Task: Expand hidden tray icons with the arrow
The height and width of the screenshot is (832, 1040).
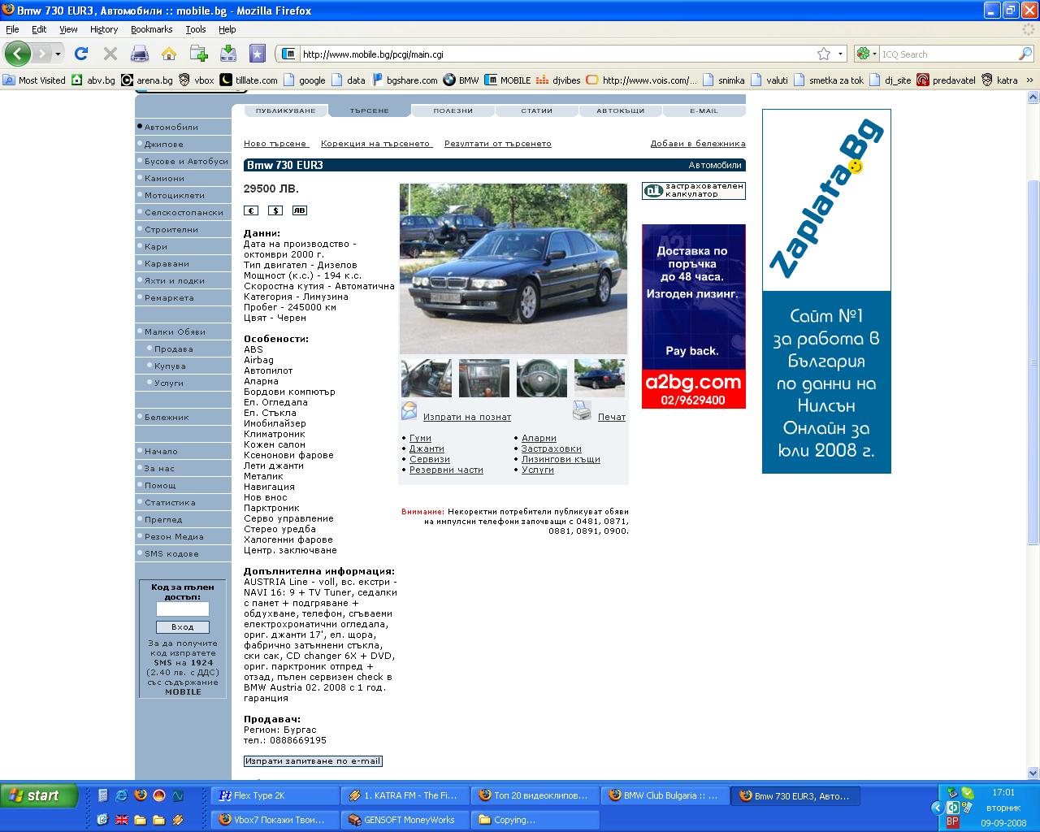Action: pos(937,808)
